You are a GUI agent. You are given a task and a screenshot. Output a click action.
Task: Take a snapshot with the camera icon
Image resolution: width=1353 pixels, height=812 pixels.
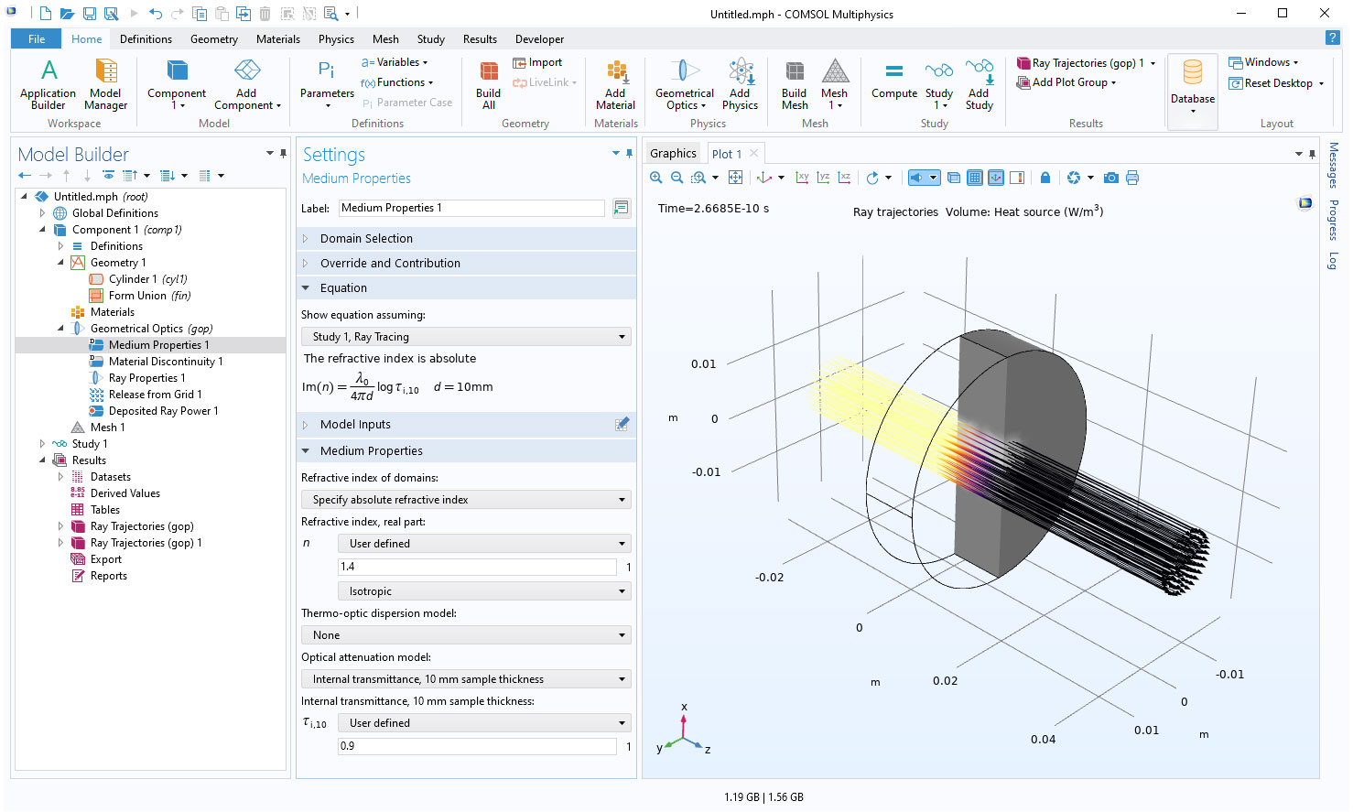point(1110,178)
